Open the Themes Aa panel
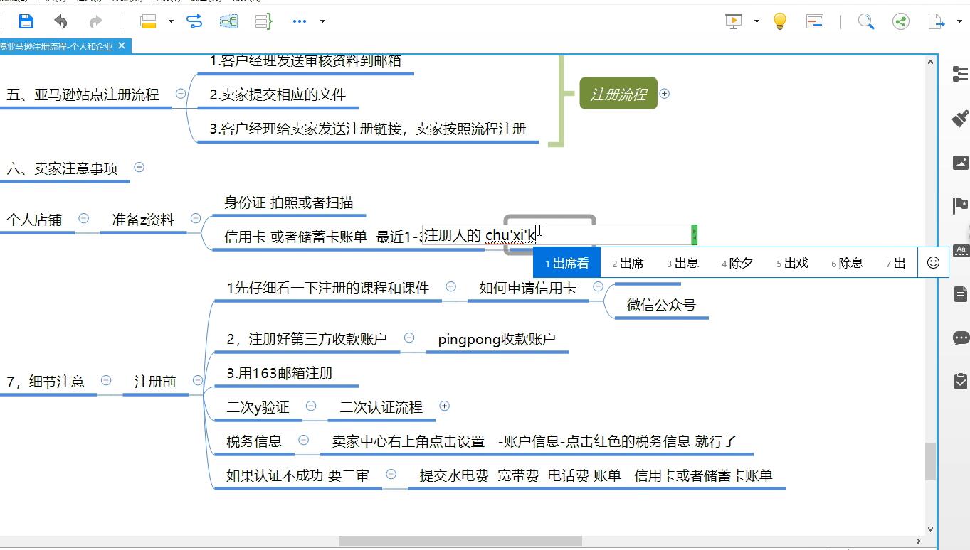The height and width of the screenshot is (550, 970). click(x=961, y=250)
